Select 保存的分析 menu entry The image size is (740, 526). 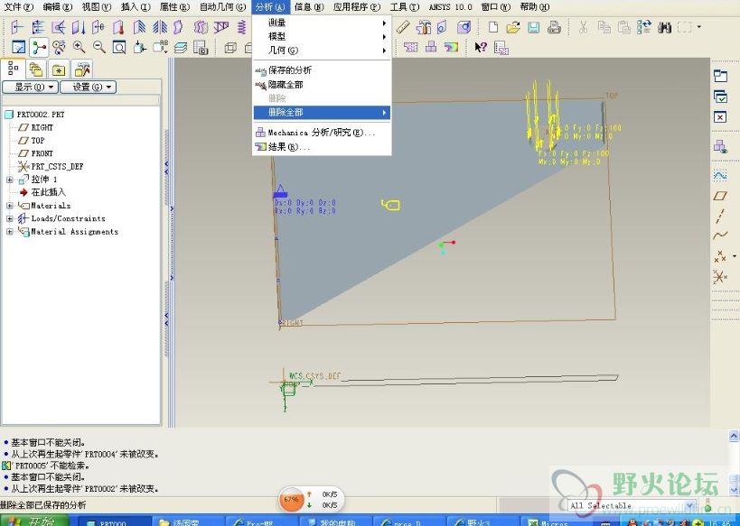coord(289,70)
